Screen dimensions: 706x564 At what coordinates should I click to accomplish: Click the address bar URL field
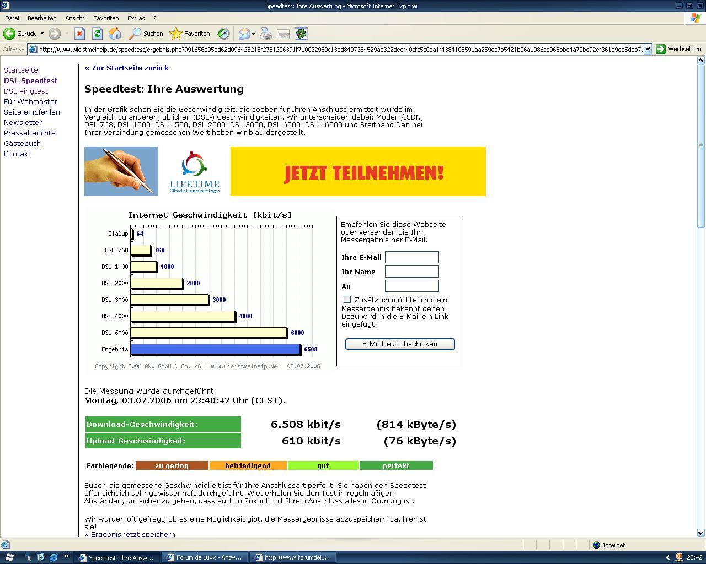[340, 49]
